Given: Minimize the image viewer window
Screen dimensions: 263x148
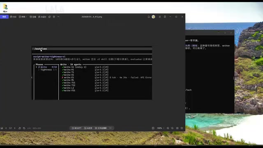Looking at the screenshot, I should point(170,17).
